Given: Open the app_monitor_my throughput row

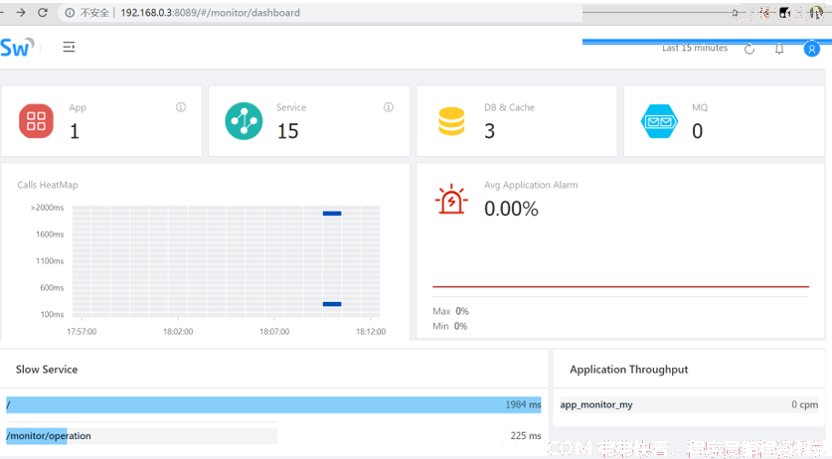Looking at the screenshot, I should point(689,405).
